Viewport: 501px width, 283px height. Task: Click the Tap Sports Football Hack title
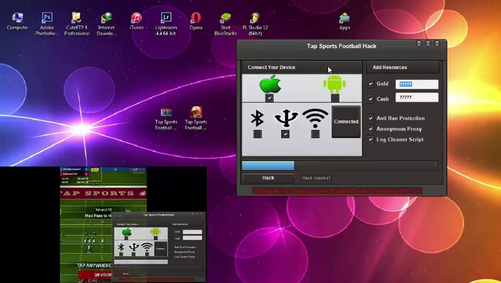(341, 46)
